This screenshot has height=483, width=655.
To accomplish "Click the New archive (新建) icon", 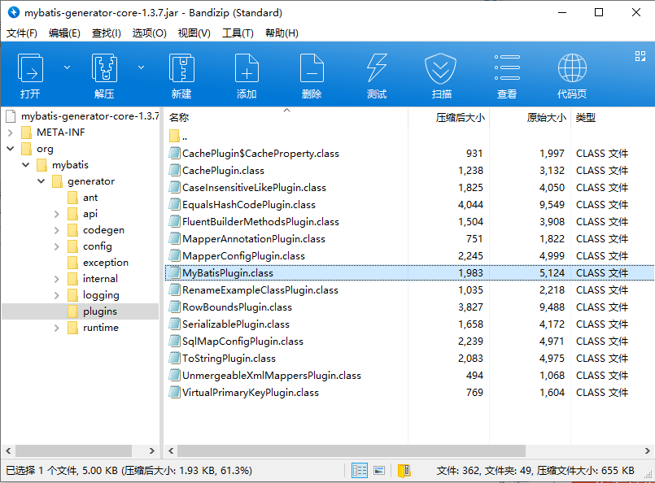I will [x=181, y=68].
